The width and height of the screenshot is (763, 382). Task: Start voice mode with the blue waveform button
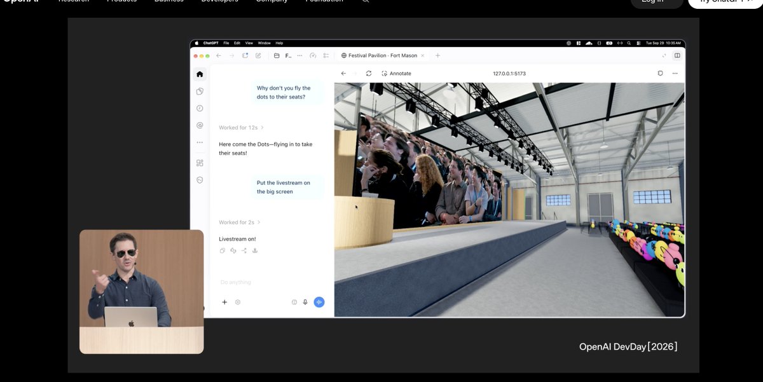(319, 303)
